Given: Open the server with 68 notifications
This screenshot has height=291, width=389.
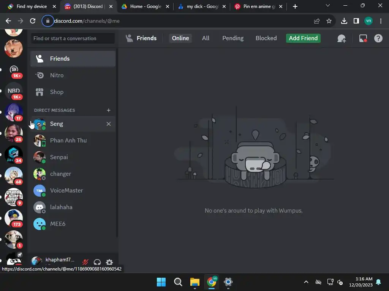Looking at the screenshot, I should click(14, 176).
